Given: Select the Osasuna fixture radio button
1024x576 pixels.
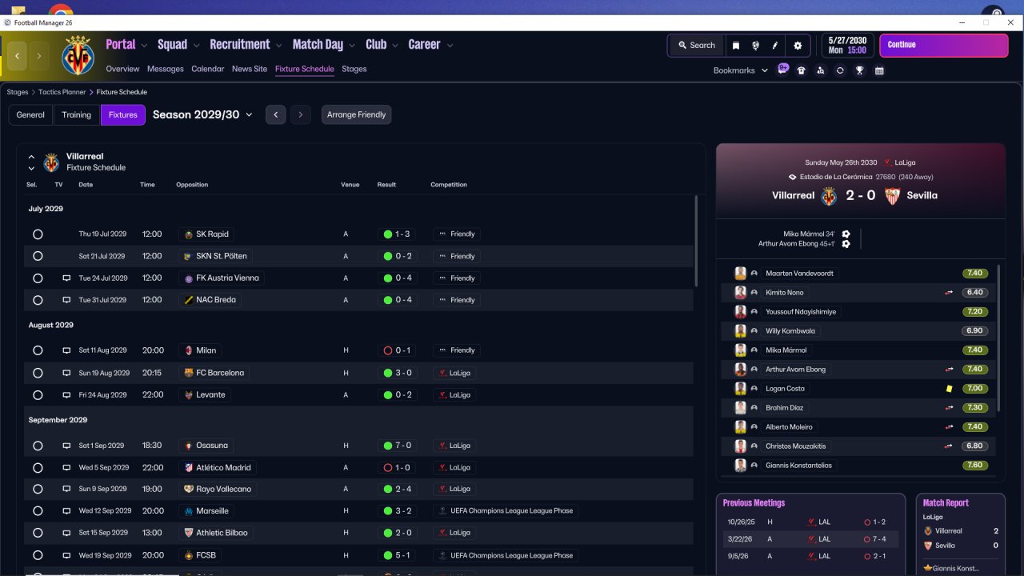Looking at the screenshot, I should click(38, 446).
